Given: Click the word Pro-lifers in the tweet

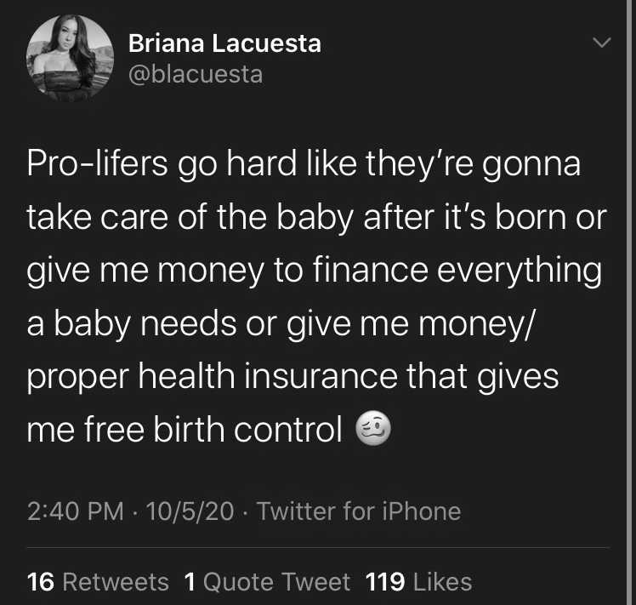Looking at the screenshot, I should coord(97,163).
